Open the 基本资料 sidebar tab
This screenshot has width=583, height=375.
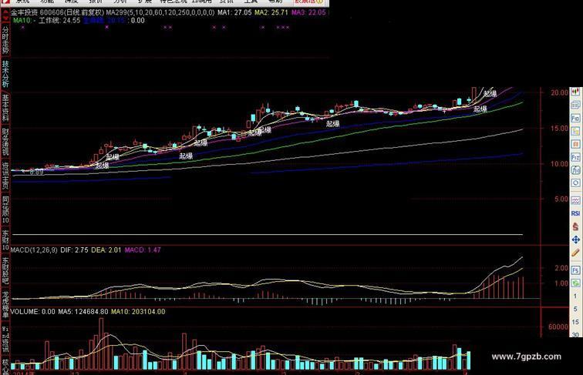5,108
